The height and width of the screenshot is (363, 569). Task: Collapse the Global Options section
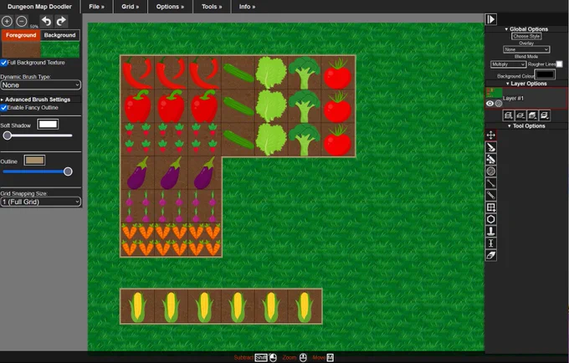526,29
